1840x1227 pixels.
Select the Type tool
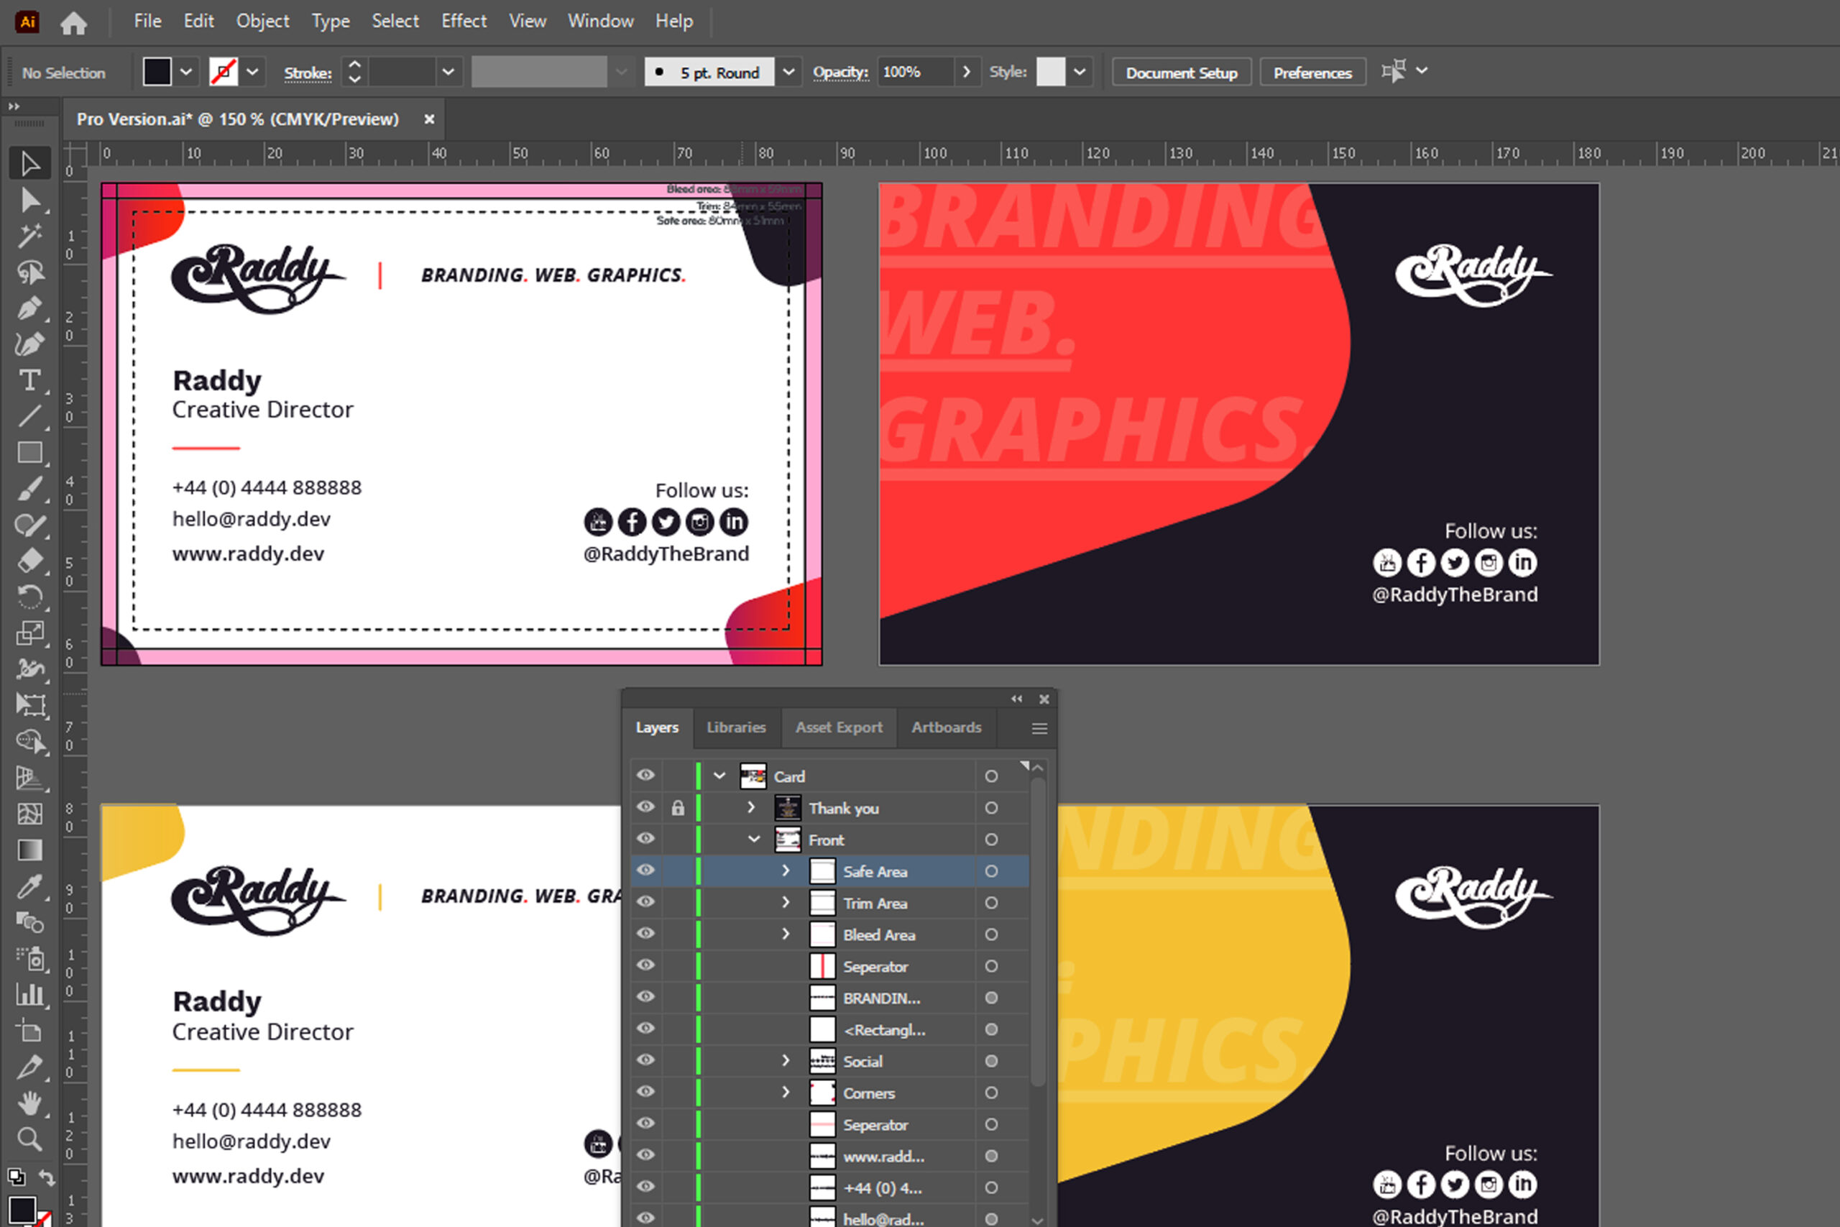[29, 380]
